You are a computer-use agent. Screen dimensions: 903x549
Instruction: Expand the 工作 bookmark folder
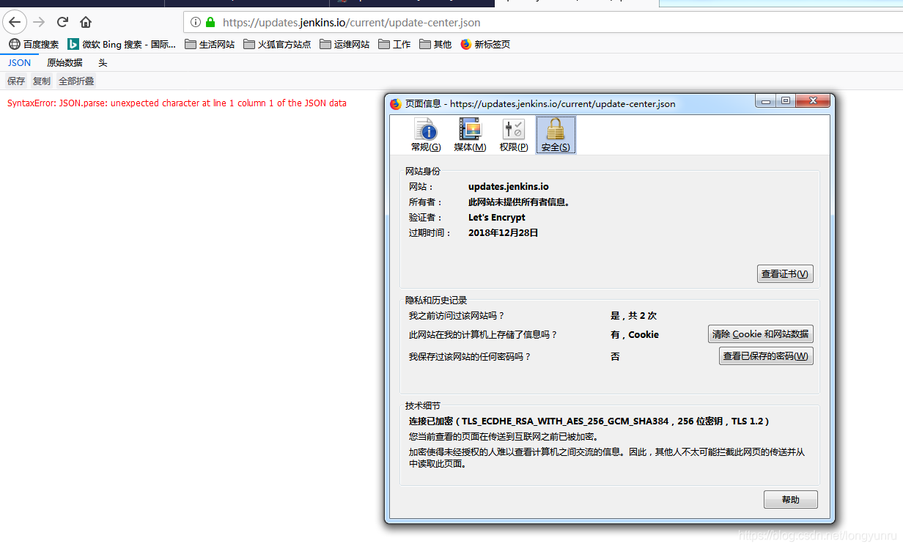pos(394,44)
